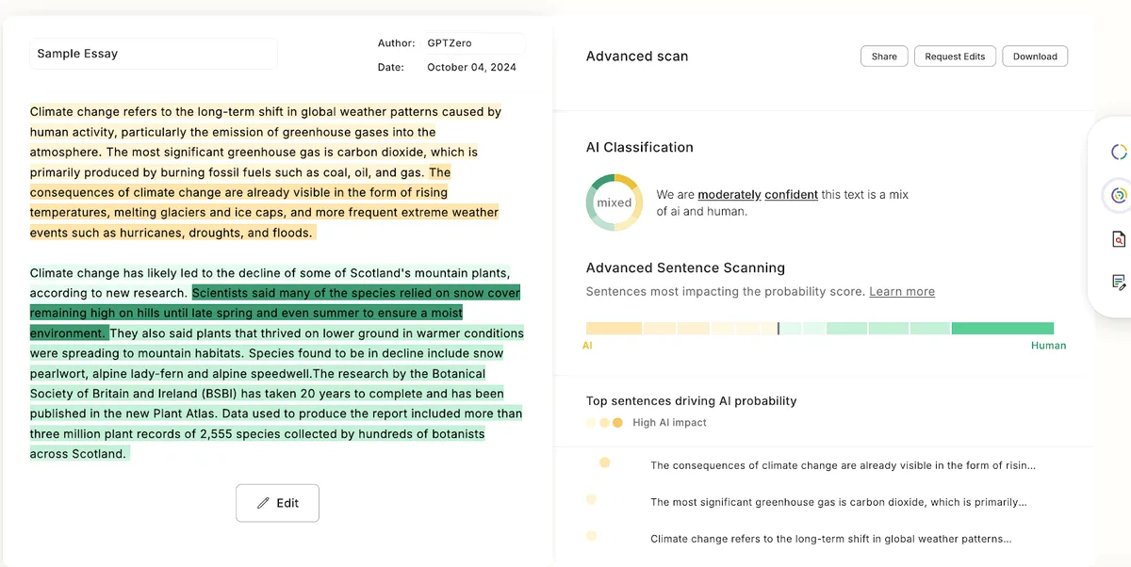1131x567 pixels.
Task: Open the document search icon in sidebar
Action: click(x=1119, y=239)
